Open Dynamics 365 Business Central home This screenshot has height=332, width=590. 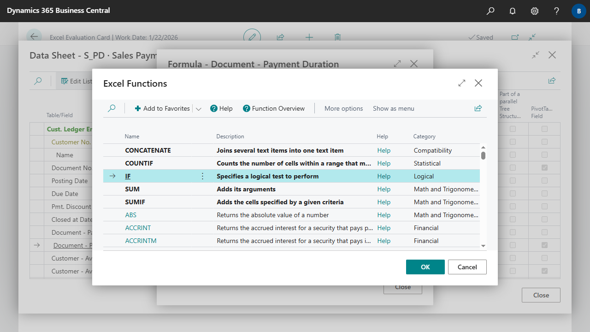click(x=59, y=10)
